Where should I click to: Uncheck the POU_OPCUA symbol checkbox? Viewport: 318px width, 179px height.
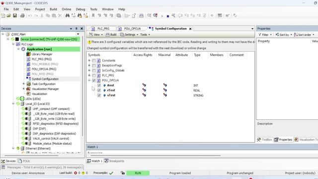click(x=94, y=81)
